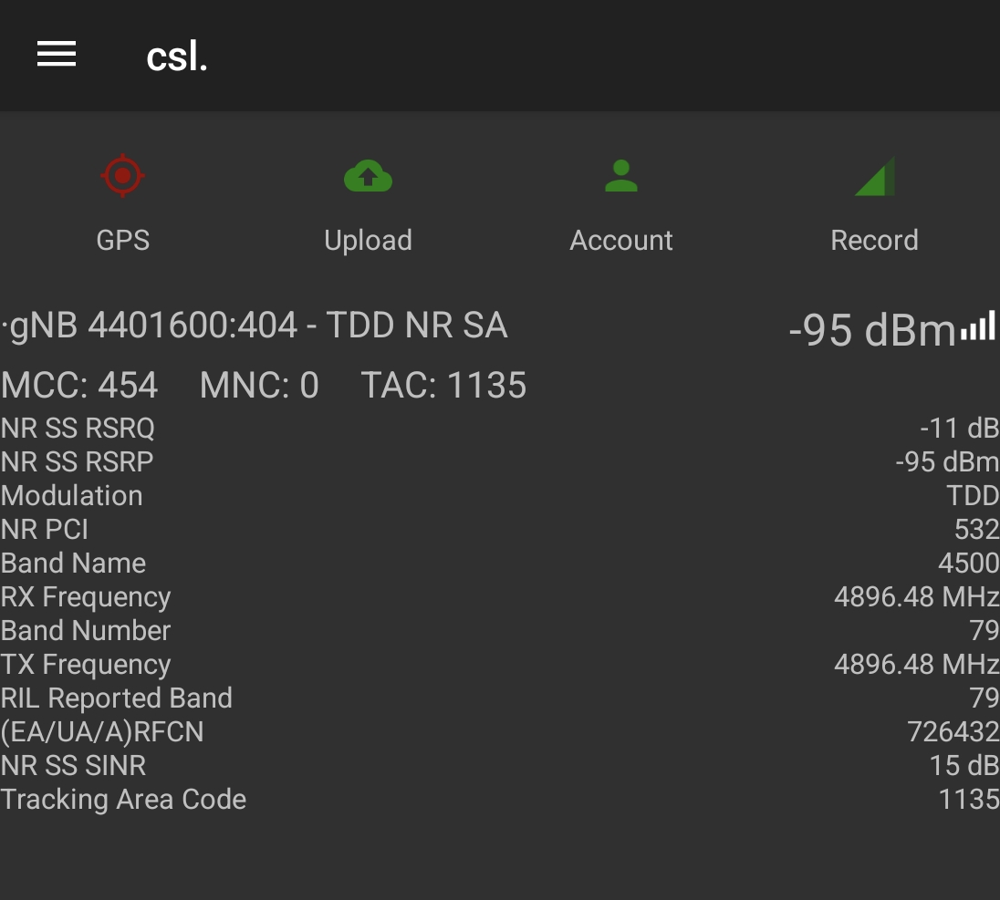Enable recording of cell measurements

click(x=873, y=201)
